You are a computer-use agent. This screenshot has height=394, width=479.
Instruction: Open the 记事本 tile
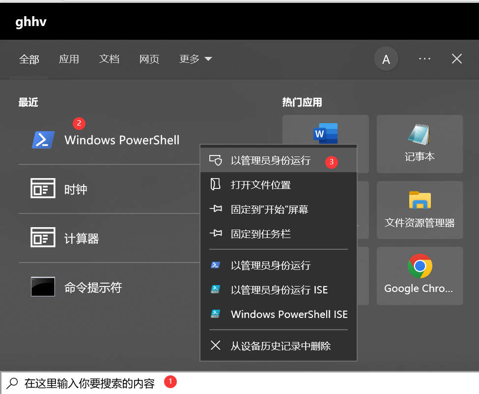point(420,144)
